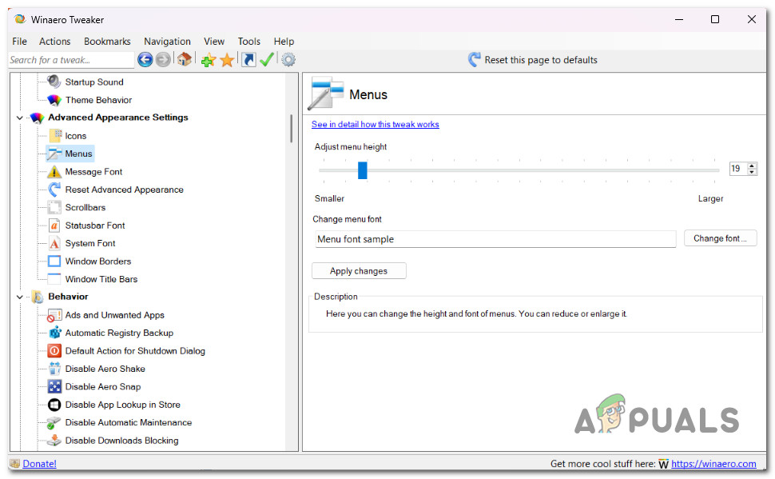Click the Reset Advanced Appearance arrow icon
Screen dimensions: 775x479
point(54,190)
